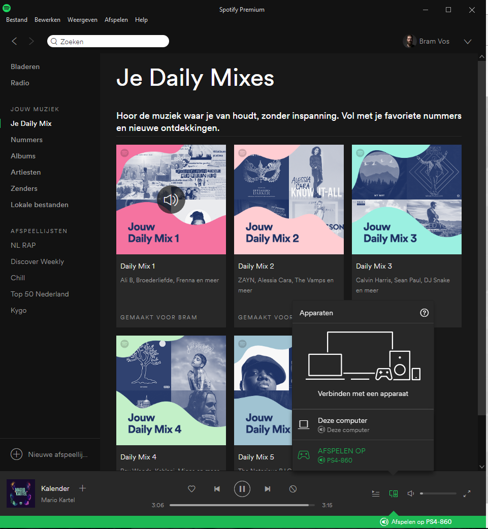Click the Mario Kartel artist name

(58, 500)
